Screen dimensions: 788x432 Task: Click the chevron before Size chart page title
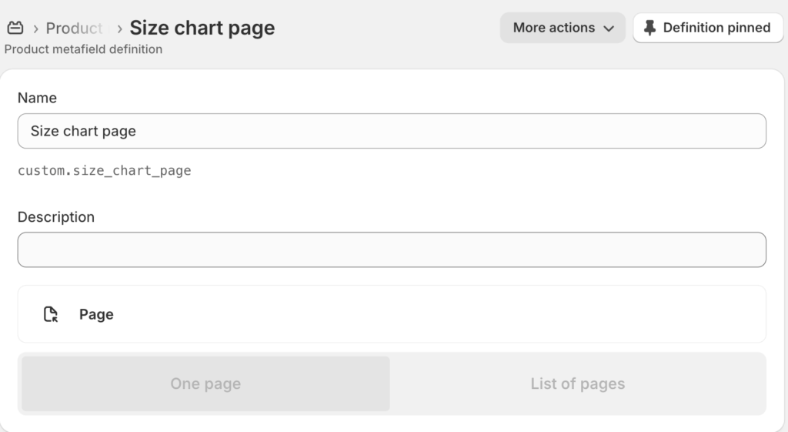coord(119,28)
